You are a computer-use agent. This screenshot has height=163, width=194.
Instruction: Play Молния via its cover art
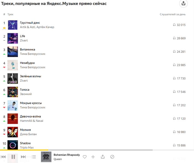[x=13, y=132]
